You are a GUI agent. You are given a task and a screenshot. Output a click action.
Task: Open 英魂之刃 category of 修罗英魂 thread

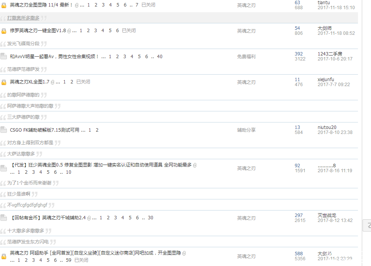pos(246,31)
